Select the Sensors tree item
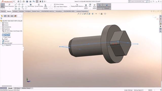The image size is (162, 91). point(5,25)
